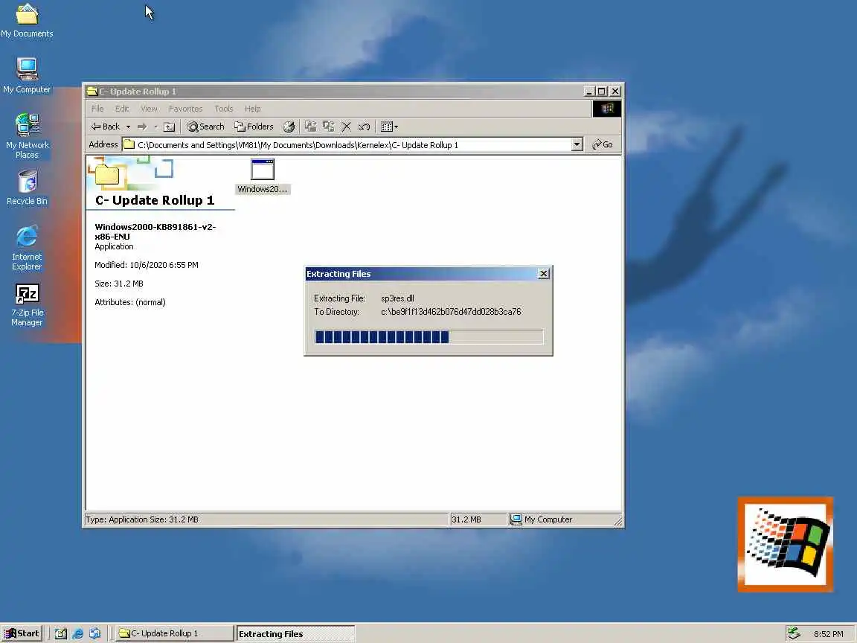Click the Back toolbar button
This screenshot has height=643, width=857.
(106, 127)
